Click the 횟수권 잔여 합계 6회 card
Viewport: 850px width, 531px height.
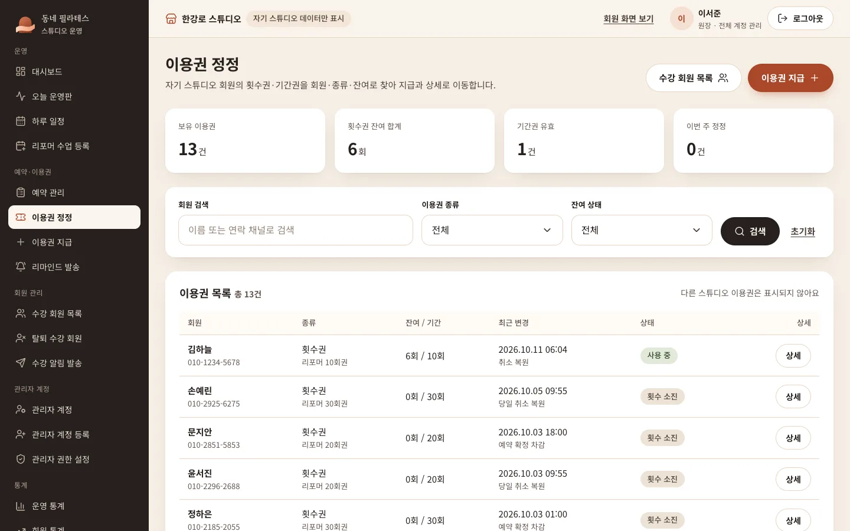coord(414,140)
